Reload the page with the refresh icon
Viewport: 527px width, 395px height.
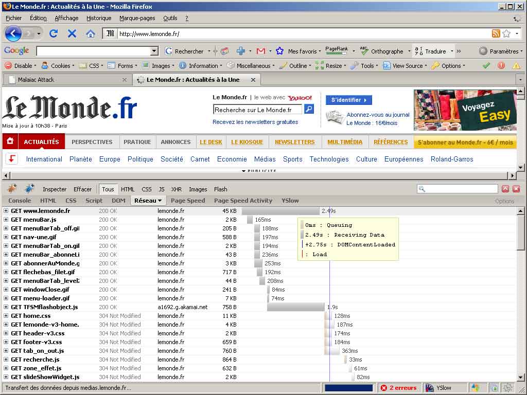point(53,33)
